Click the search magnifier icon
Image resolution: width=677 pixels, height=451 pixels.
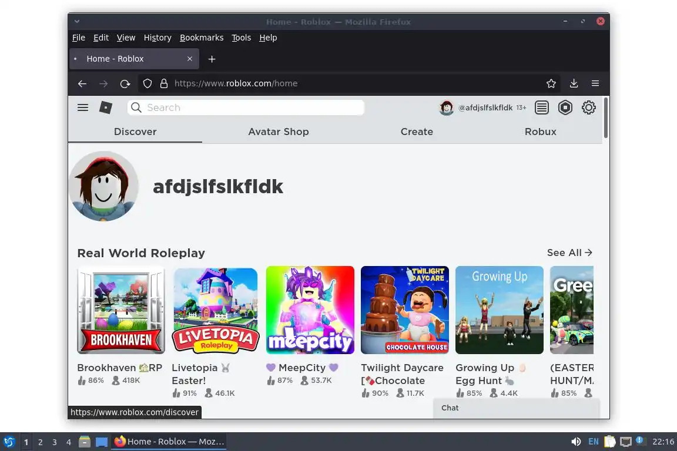click(136, 107)
